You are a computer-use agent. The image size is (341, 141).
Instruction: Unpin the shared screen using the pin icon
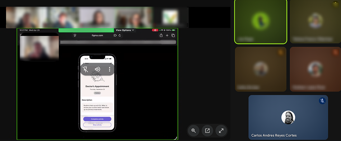(85, 69)
